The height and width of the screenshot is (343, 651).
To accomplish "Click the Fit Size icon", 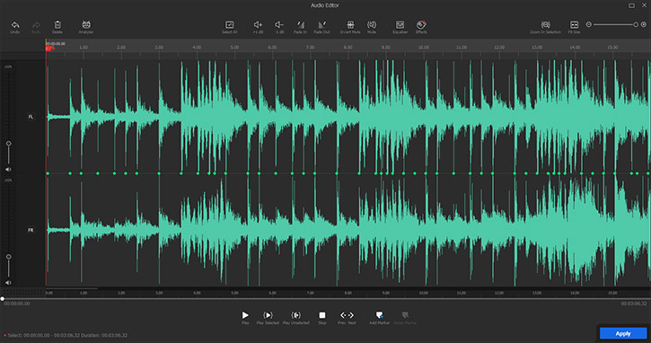I will click(574, 25).
